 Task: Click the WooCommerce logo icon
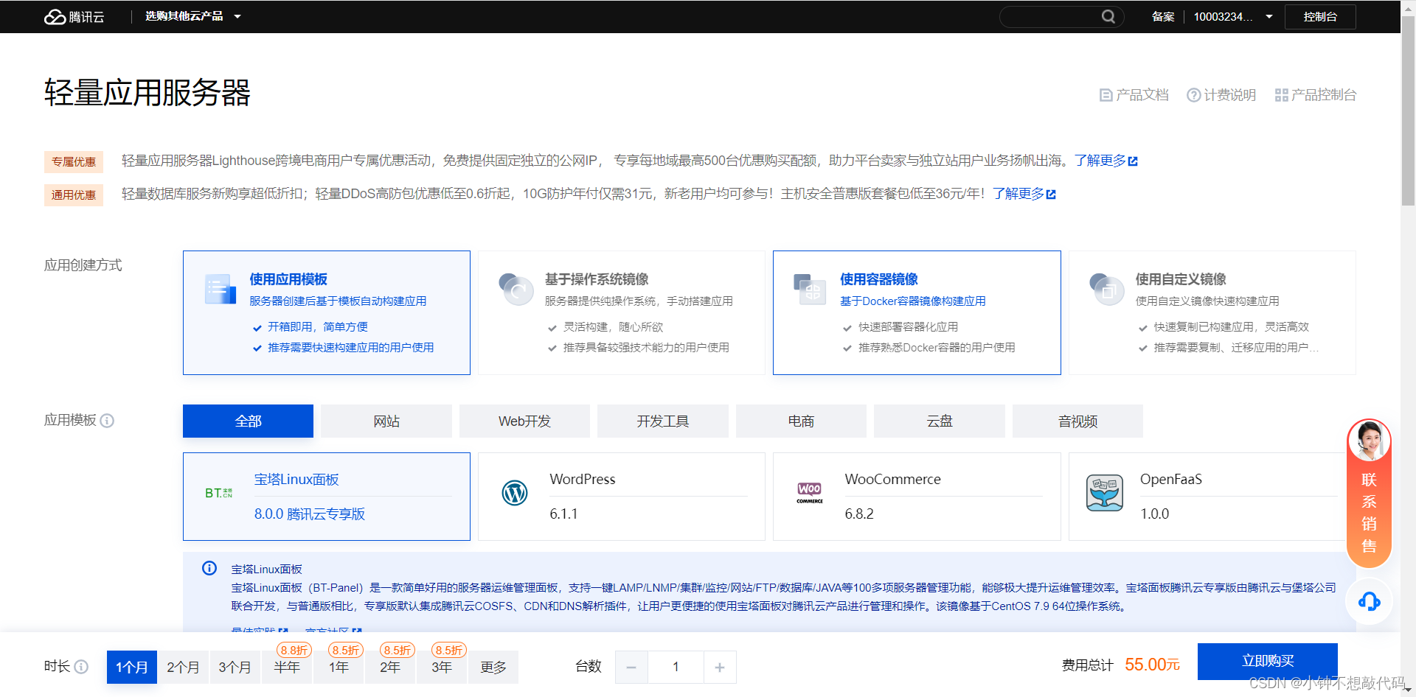pyautogui.click(x=810, y=493)
